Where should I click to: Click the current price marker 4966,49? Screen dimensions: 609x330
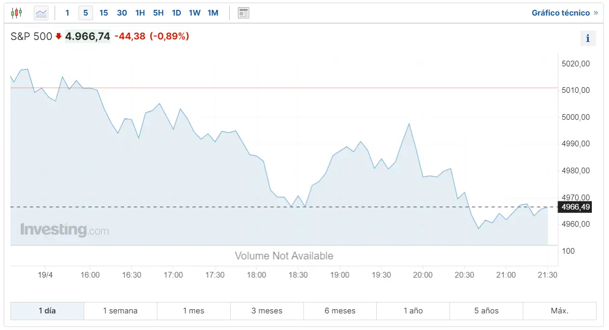pos(575,206)
